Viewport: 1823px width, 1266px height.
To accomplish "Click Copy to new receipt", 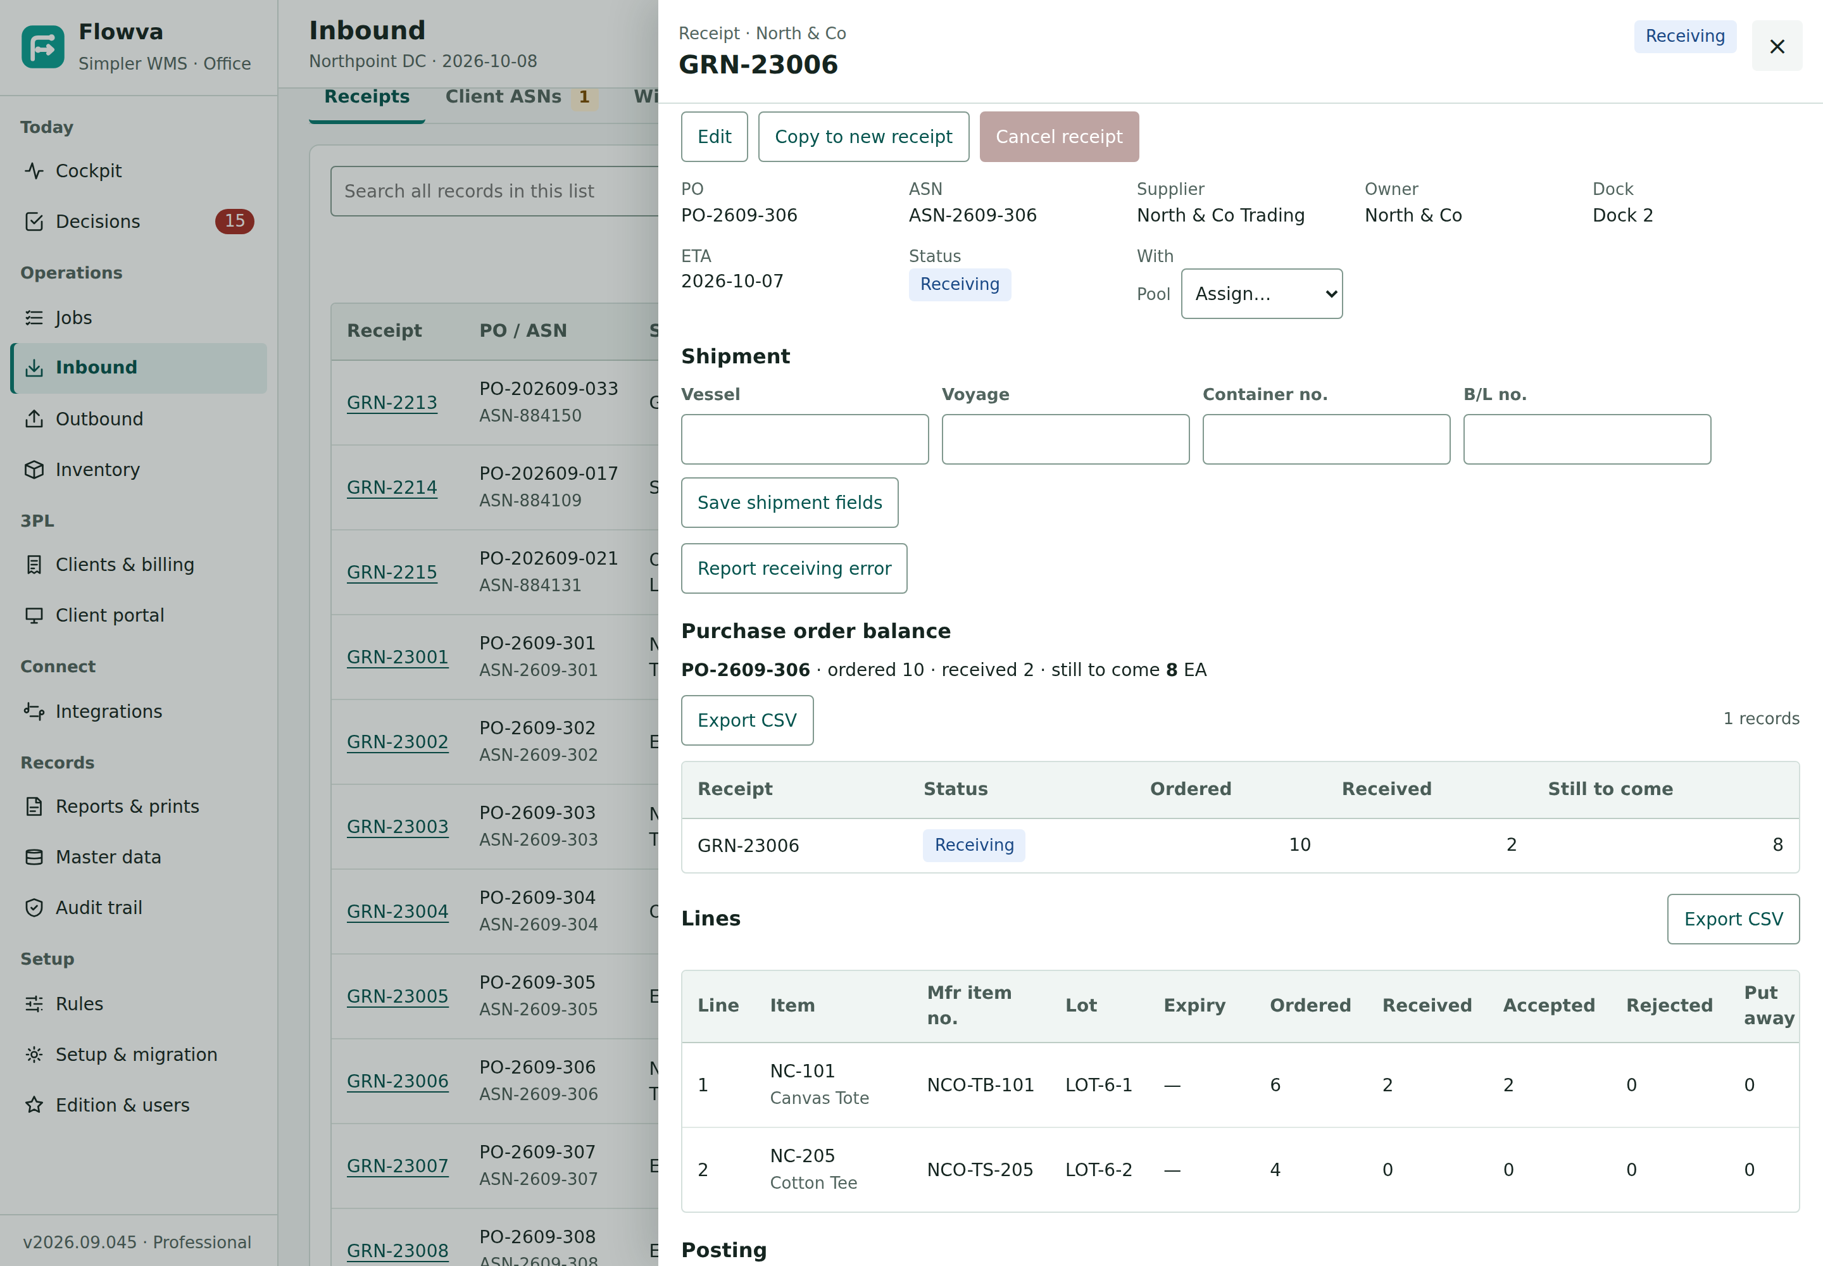I will 863,137.
